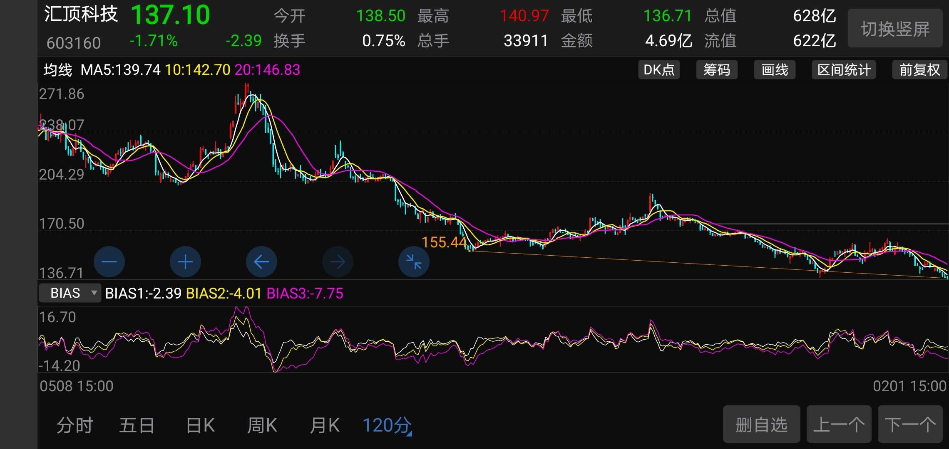The image size is (949, 449).
Task: Zoom out chart with minus icon
Action: [109, 262]
